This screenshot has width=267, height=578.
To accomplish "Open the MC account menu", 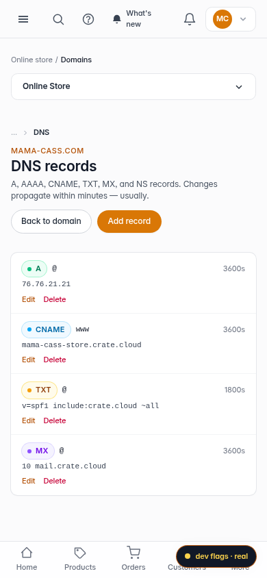I will [x=231, y=19].
